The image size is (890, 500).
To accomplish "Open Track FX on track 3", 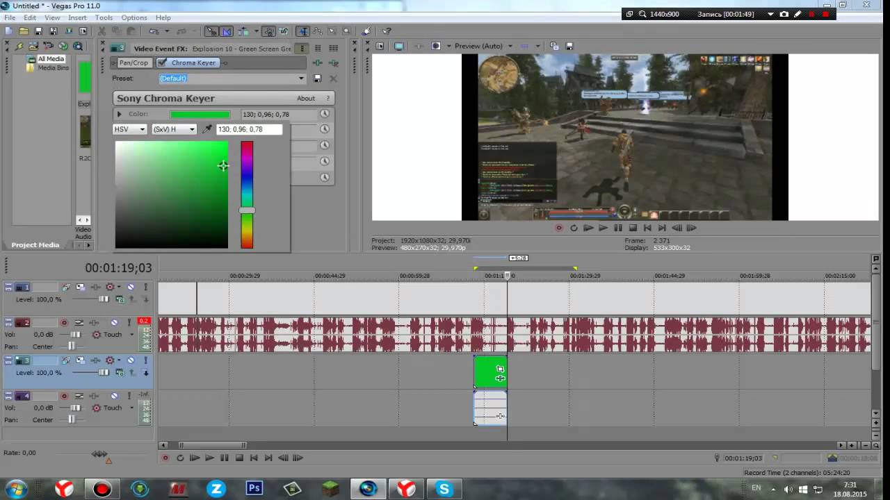I will (95, 360).
